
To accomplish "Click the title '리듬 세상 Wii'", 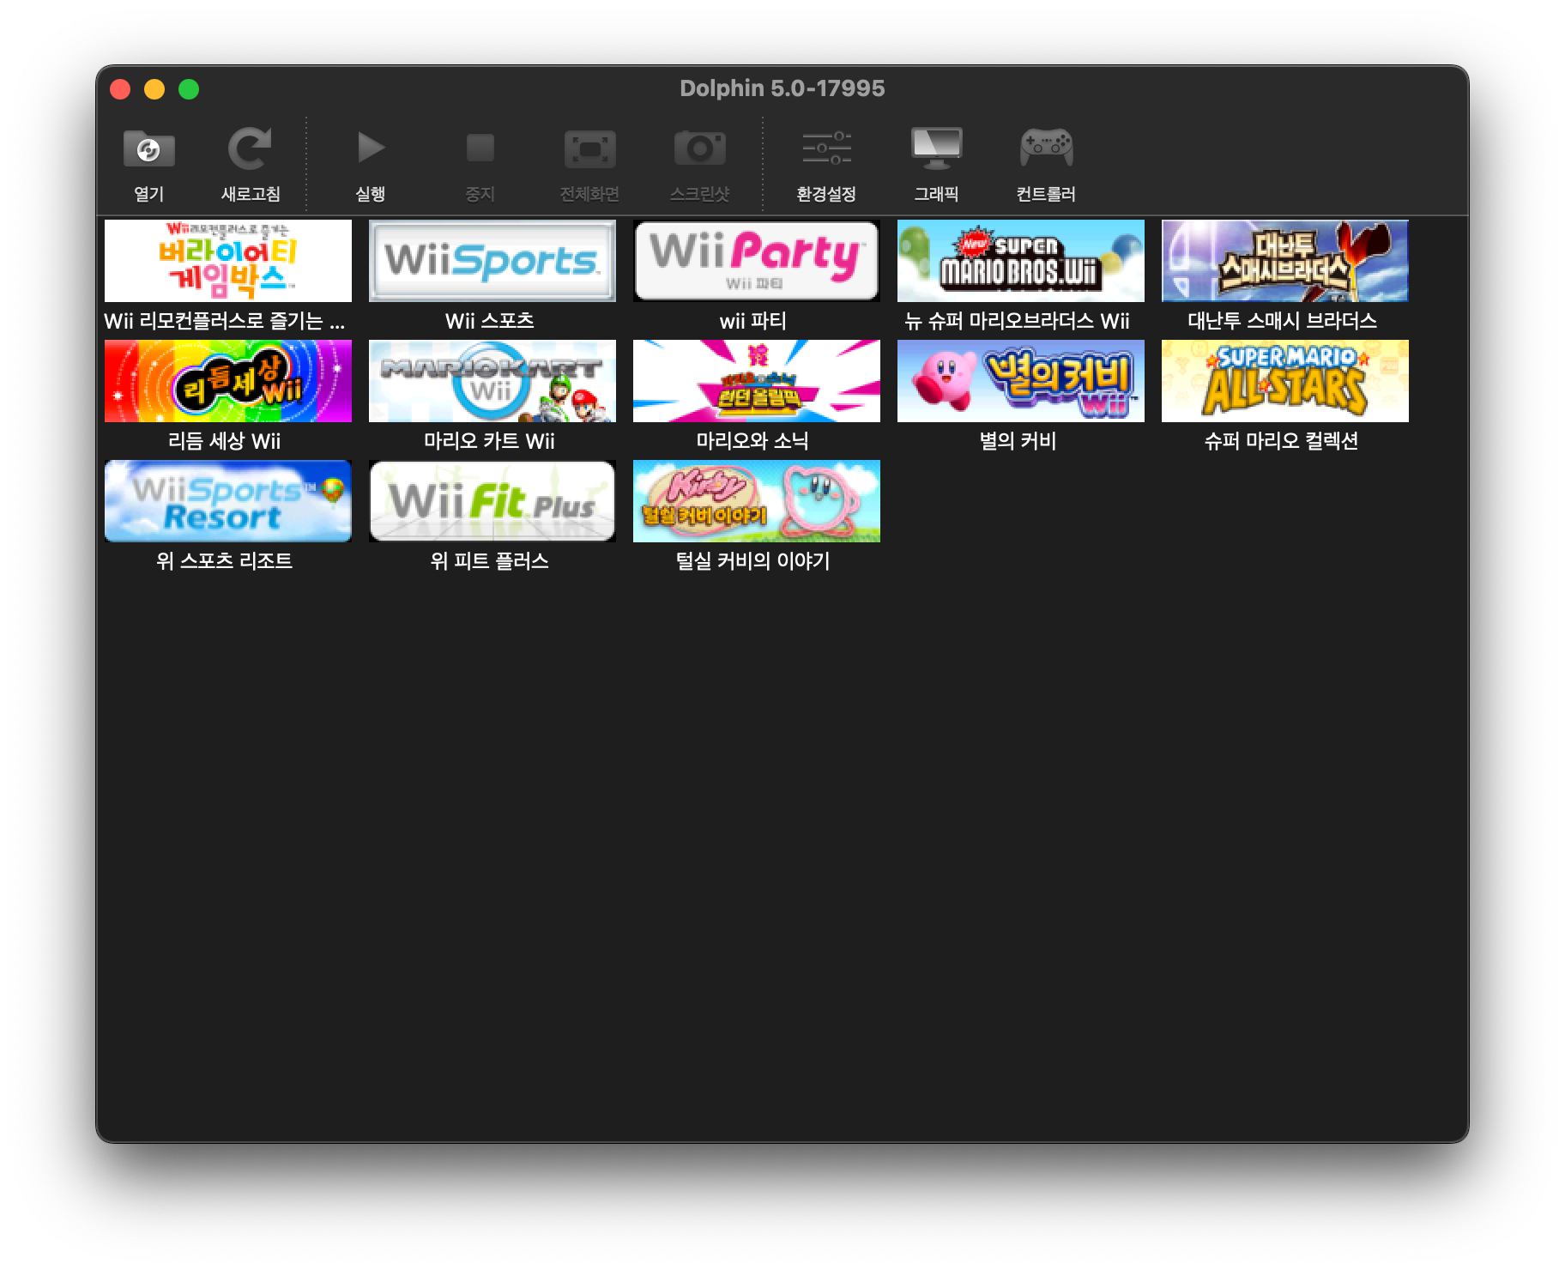I will click(225, 441).
